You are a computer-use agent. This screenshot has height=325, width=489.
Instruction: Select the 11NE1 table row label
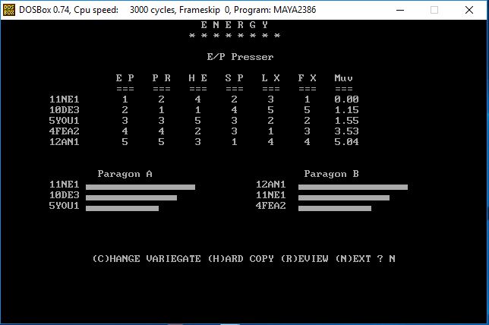(x=65, y=99)
